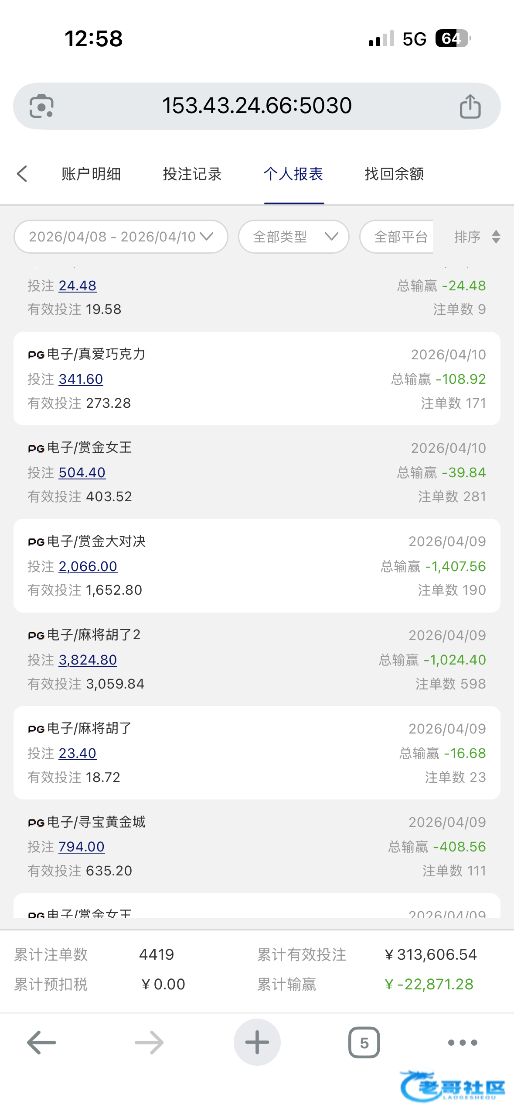Image resolution: width=514 pixels, height=1116 pixels.
Task: Open the 341.60 bet amount link
Action: point(81,379)
